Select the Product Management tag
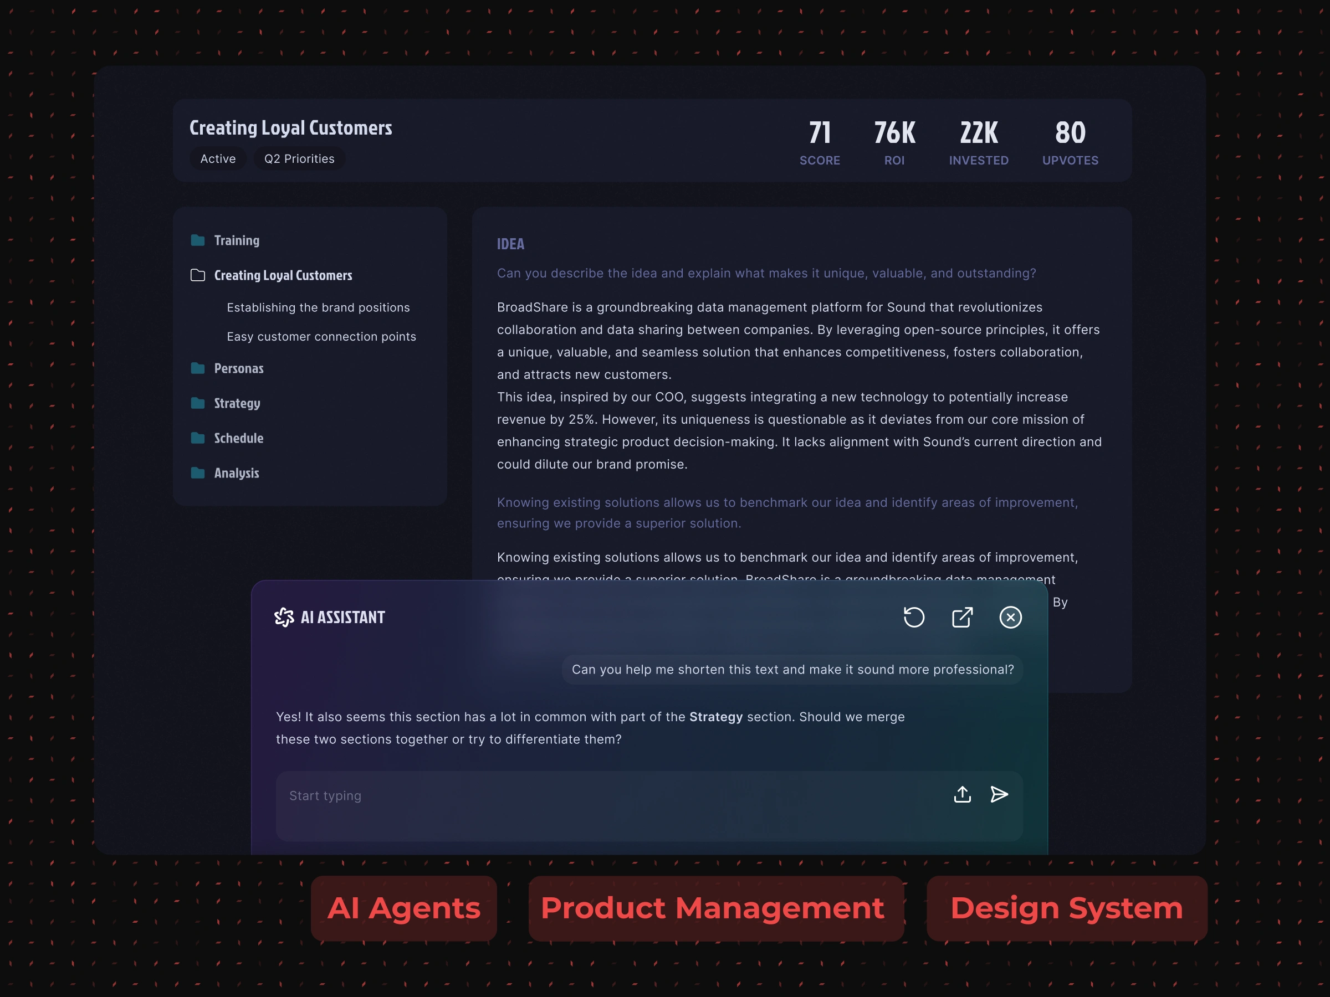The image size is (1330, 997). point(716,908)
